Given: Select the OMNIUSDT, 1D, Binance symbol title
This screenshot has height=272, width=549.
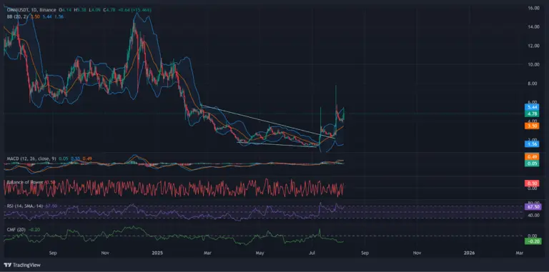Looking at the screenshot, I should pyautogui.click(x=32, y=10).
